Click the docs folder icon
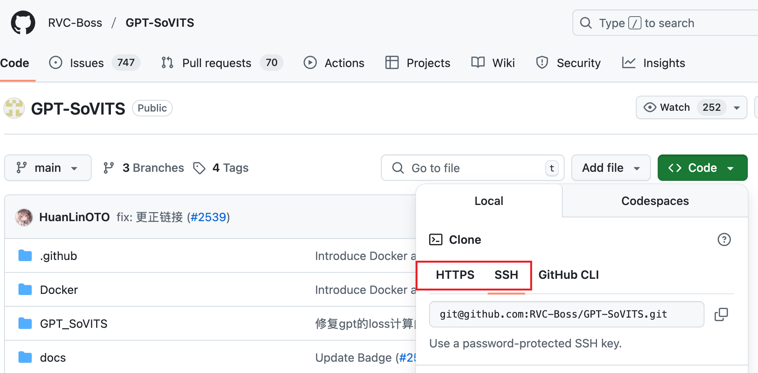The width and height of the screenshot is (758, 373). click(25, 357)
